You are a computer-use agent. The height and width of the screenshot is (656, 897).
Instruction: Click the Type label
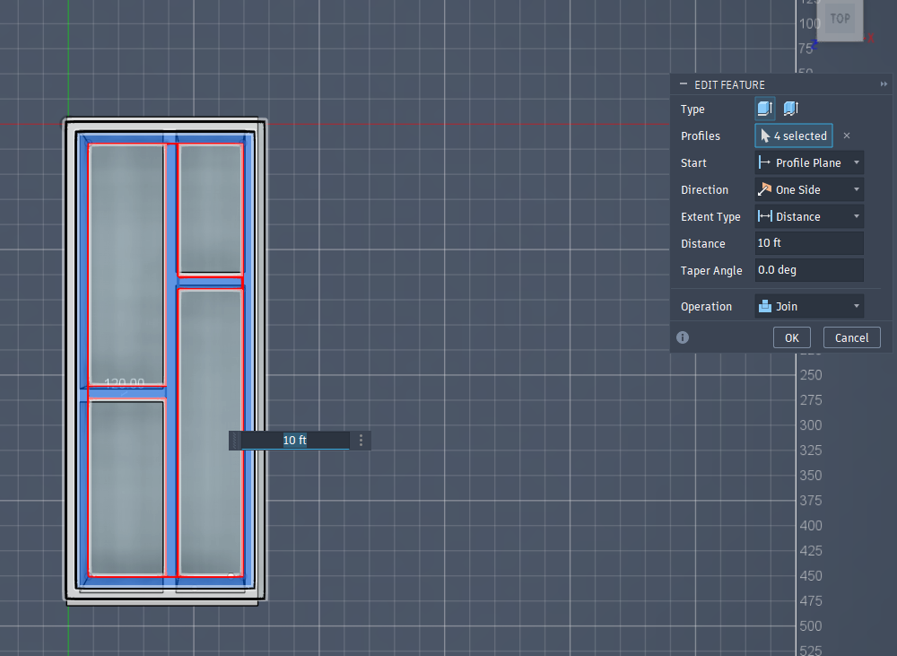(x=692, y=109)
